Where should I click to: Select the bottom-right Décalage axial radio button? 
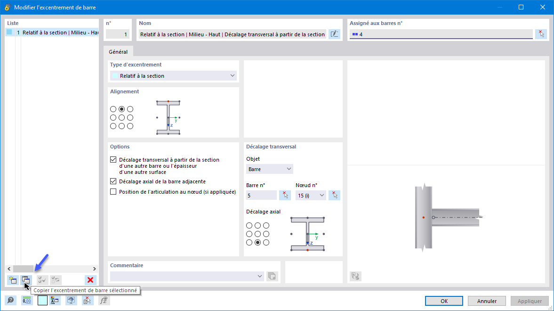266,242
